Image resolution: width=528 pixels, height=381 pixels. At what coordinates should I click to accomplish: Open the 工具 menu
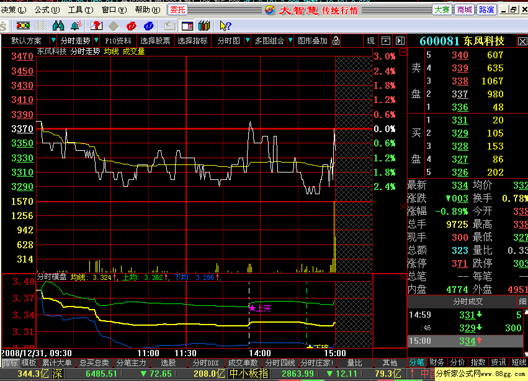[81, 10]
